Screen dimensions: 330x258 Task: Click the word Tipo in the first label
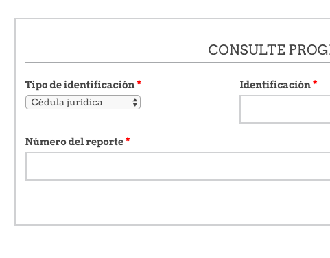(36, 85)
